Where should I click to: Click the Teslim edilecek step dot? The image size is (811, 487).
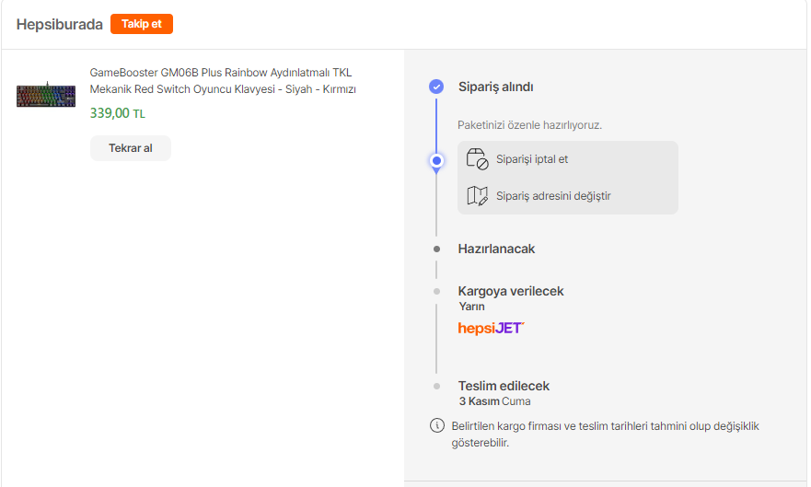[436, 386]
